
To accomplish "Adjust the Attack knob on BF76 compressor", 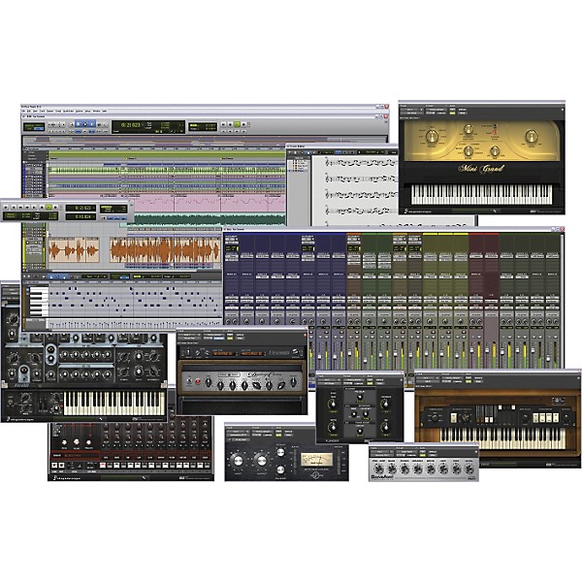I will click(281, 452).
